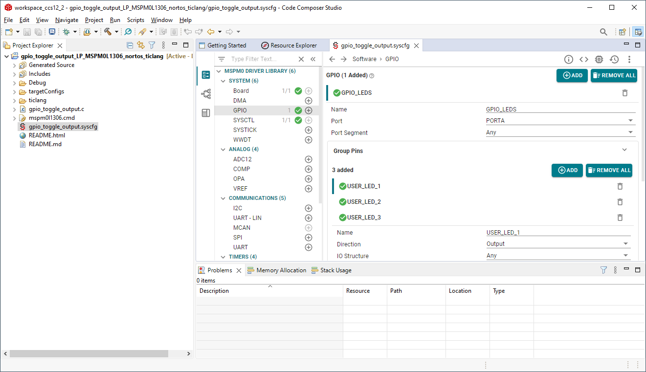Expand the Debug folder in Project Explorer
The width and height of the screenshot is (646, 372).
14,83
